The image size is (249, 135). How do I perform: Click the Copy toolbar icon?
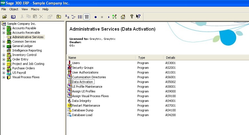tap(28, 17)
